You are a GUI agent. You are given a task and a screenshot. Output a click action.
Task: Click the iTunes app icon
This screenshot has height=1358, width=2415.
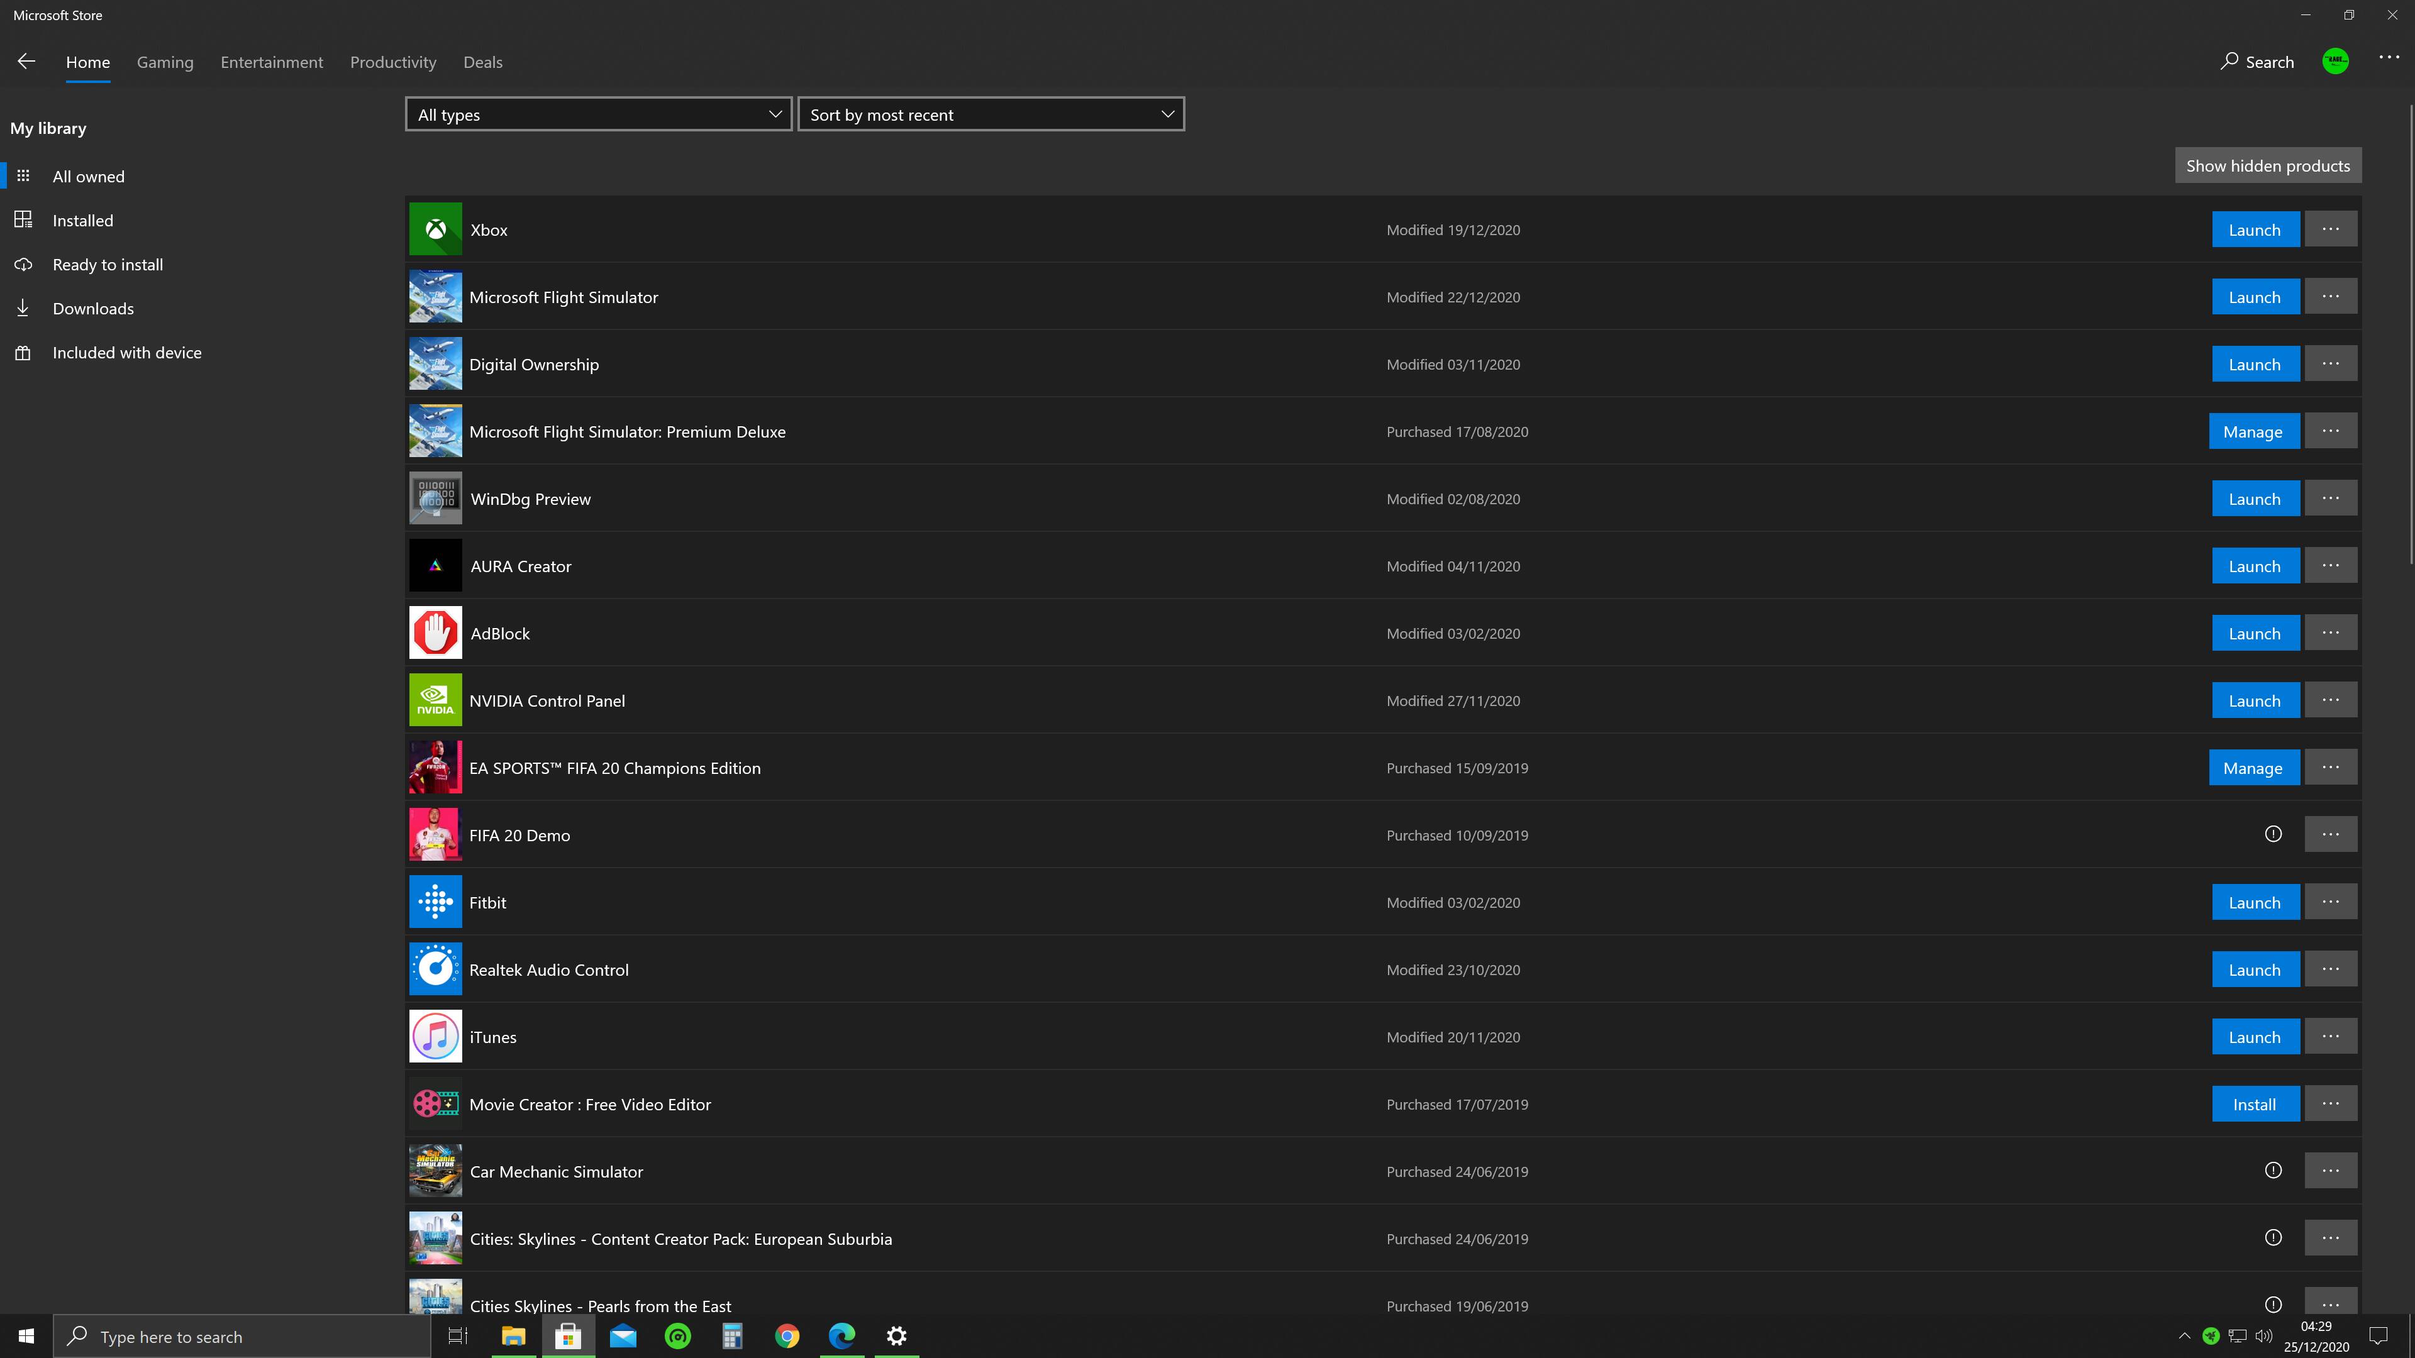(x=435, y=1037)
